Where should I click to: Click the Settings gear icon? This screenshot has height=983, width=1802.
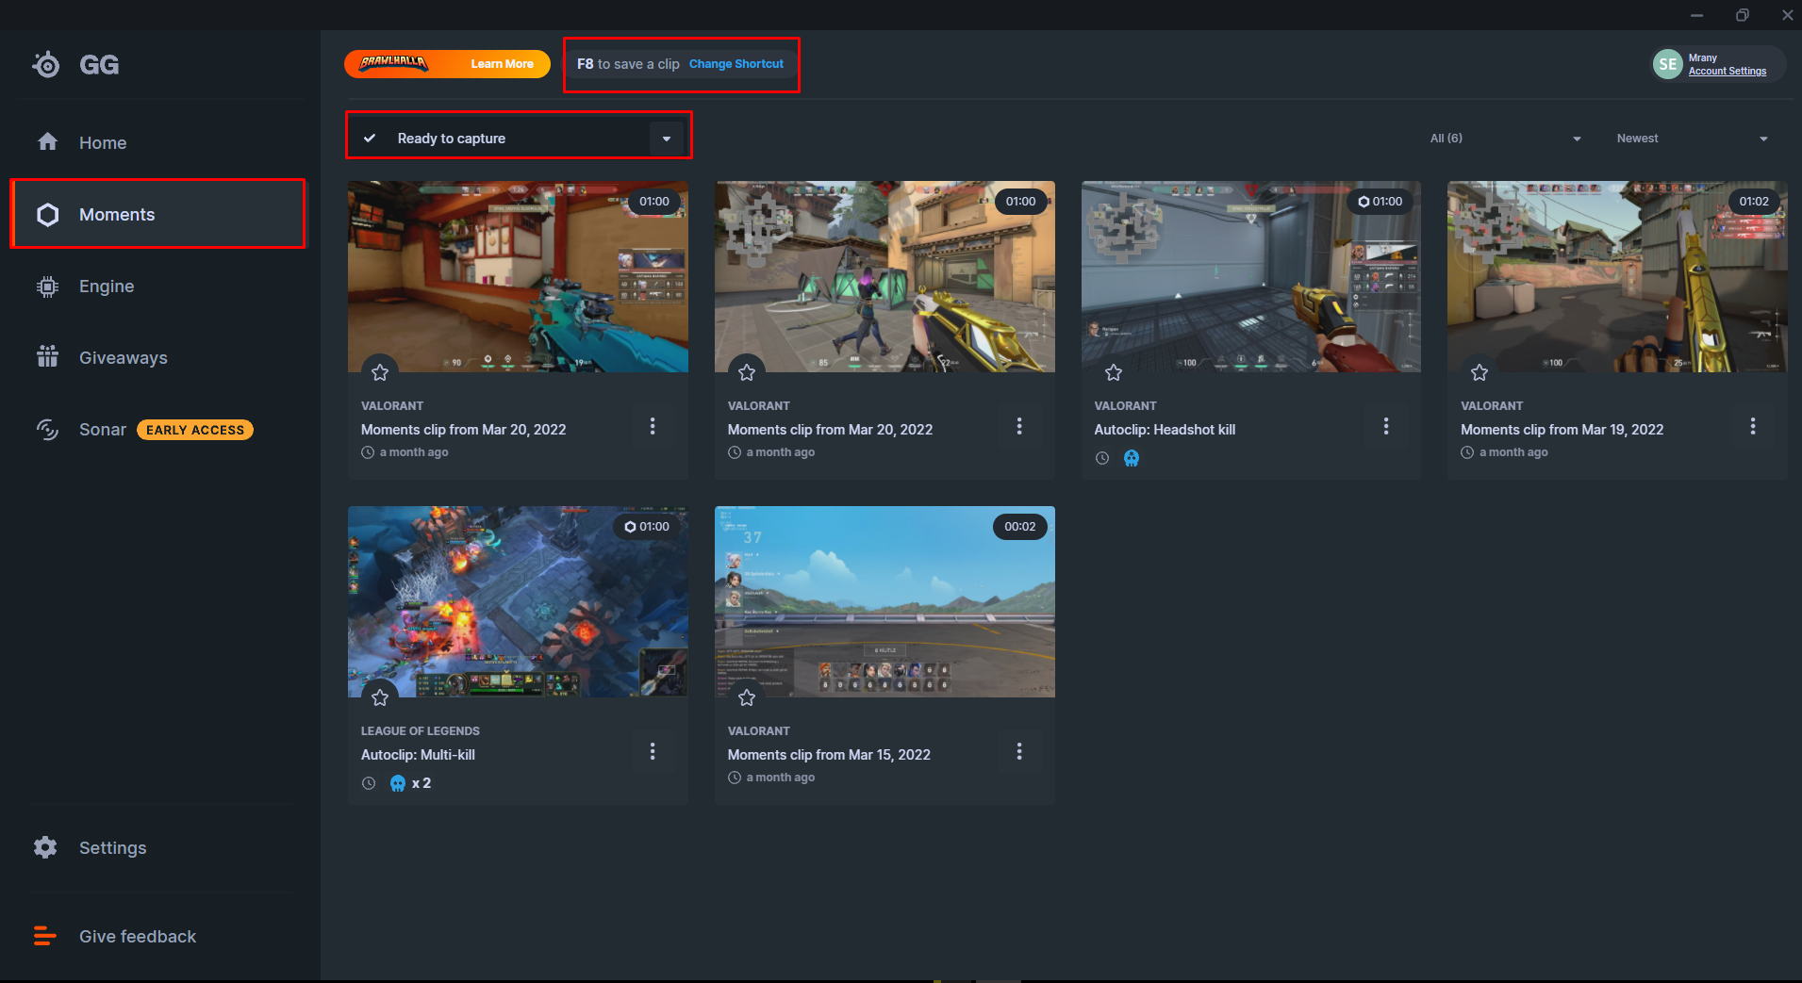[x=45, y=847]
